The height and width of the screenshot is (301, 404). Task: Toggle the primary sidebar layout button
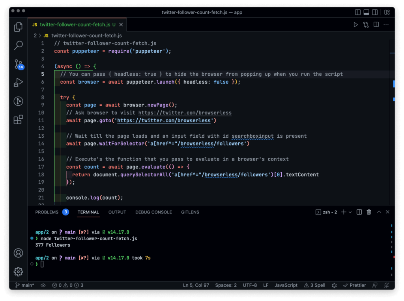[358, 12]
